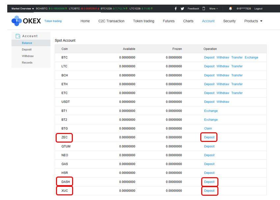Open Token trading in navigation
Viewport: 280px width, 200px height.
144,21
